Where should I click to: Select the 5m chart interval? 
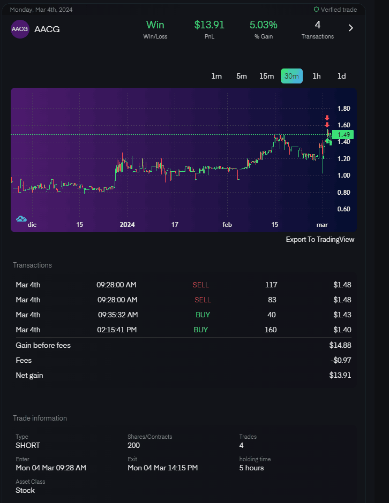(x=242, y=76)
